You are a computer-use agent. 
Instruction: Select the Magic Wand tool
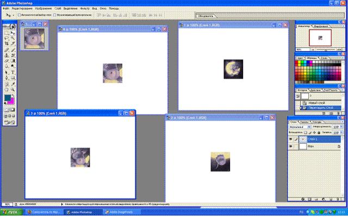coord(13,38)
